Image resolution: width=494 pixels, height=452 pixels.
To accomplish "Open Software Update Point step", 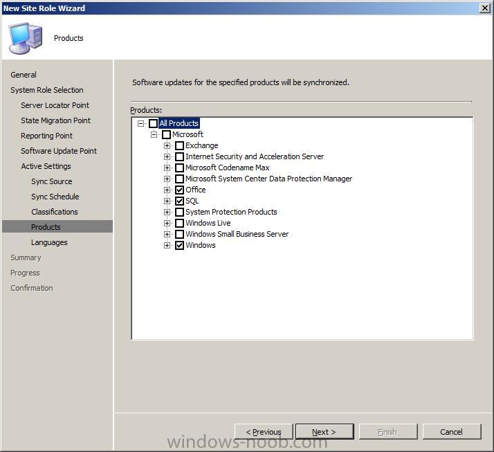I will [x=59, y=151].
